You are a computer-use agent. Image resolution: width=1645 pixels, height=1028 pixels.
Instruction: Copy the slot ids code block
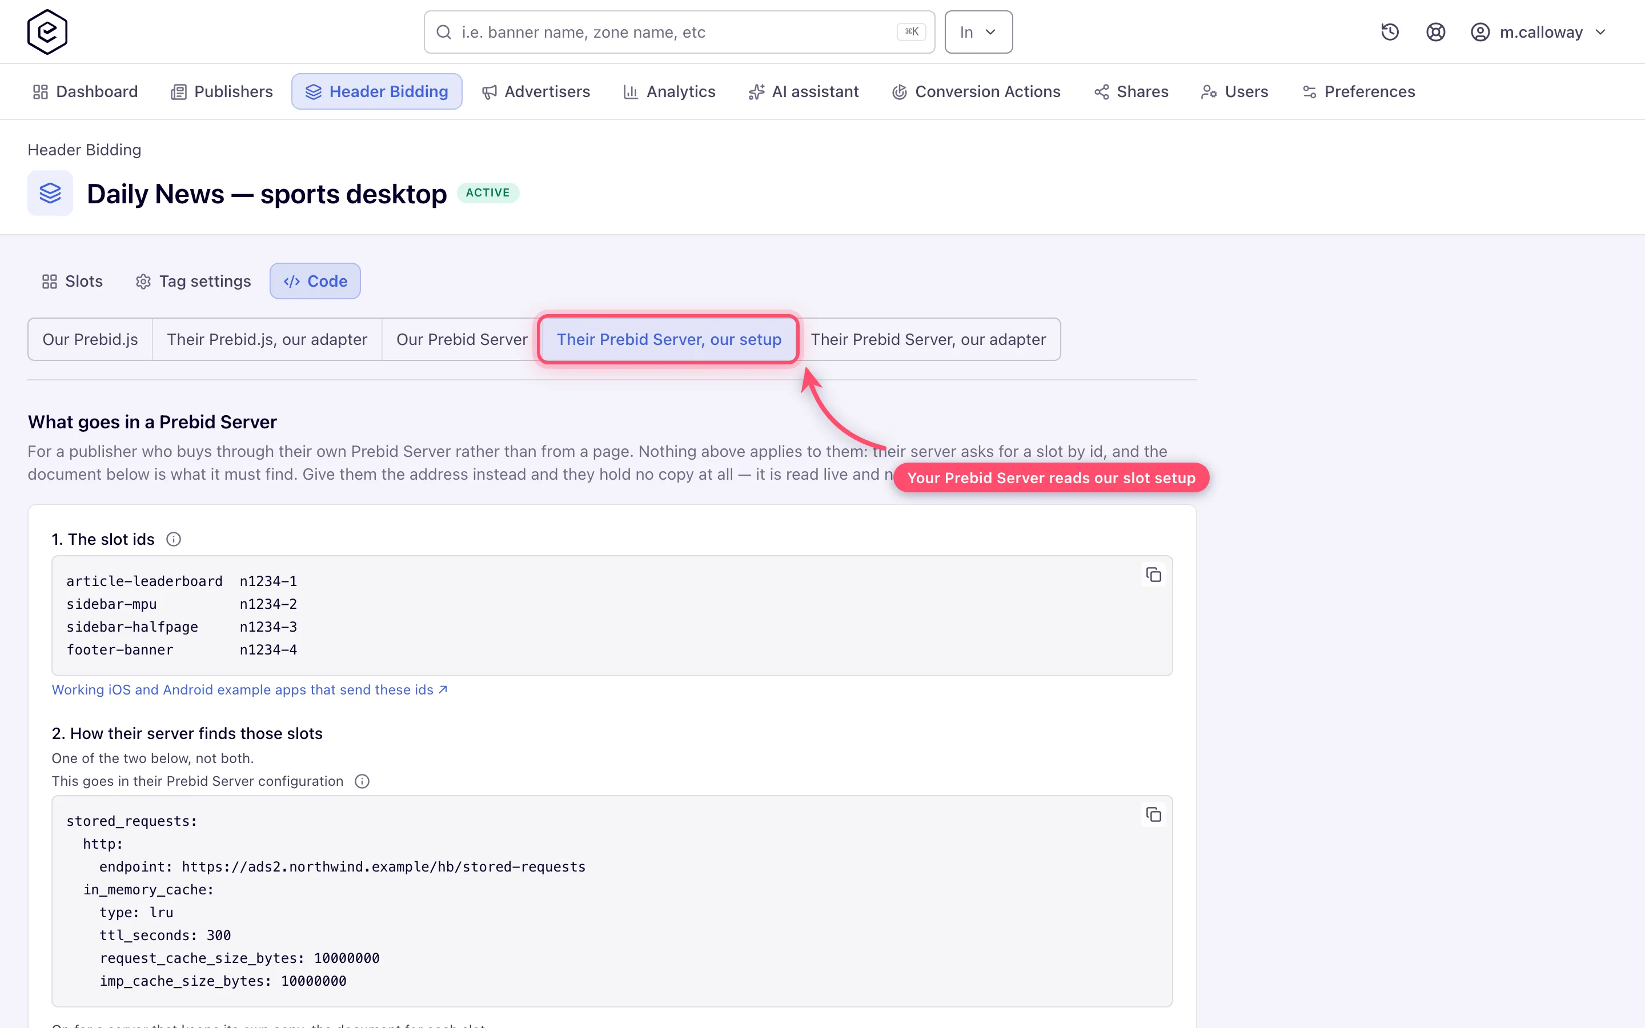click(x=1153, y=575)
